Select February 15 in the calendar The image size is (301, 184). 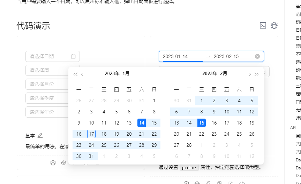(x=202, y=123)
